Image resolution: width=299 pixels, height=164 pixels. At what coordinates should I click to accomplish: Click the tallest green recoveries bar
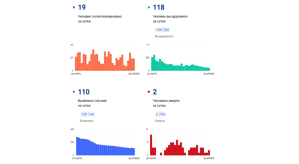coord(154,63)
